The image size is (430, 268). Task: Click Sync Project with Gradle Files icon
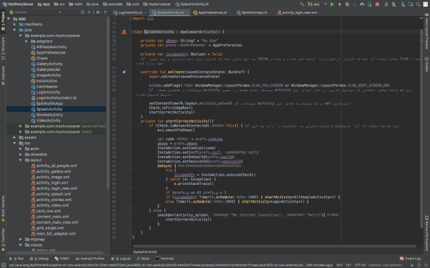click(386, 4)
